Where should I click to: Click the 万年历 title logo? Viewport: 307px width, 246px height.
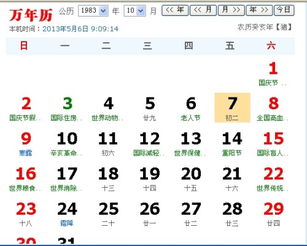click(31, 15)
